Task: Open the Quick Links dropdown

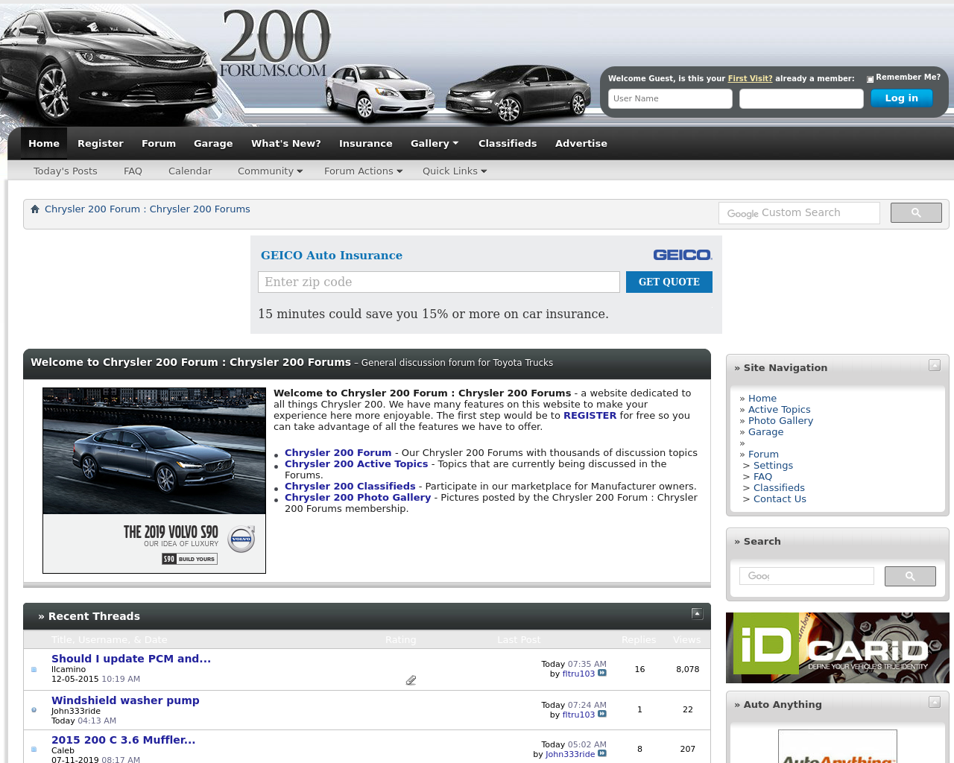Action: 454,171
